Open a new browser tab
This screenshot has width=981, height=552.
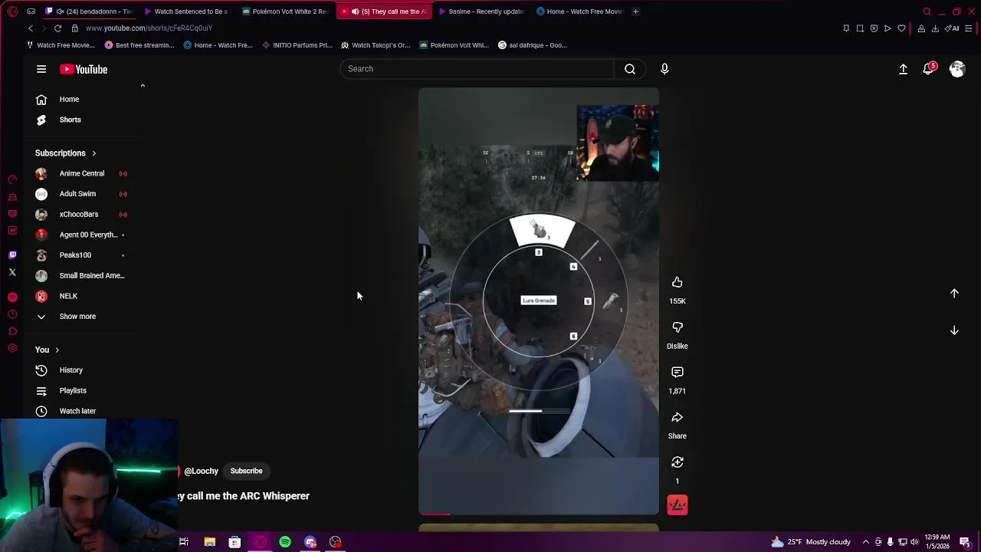(635, 11)
